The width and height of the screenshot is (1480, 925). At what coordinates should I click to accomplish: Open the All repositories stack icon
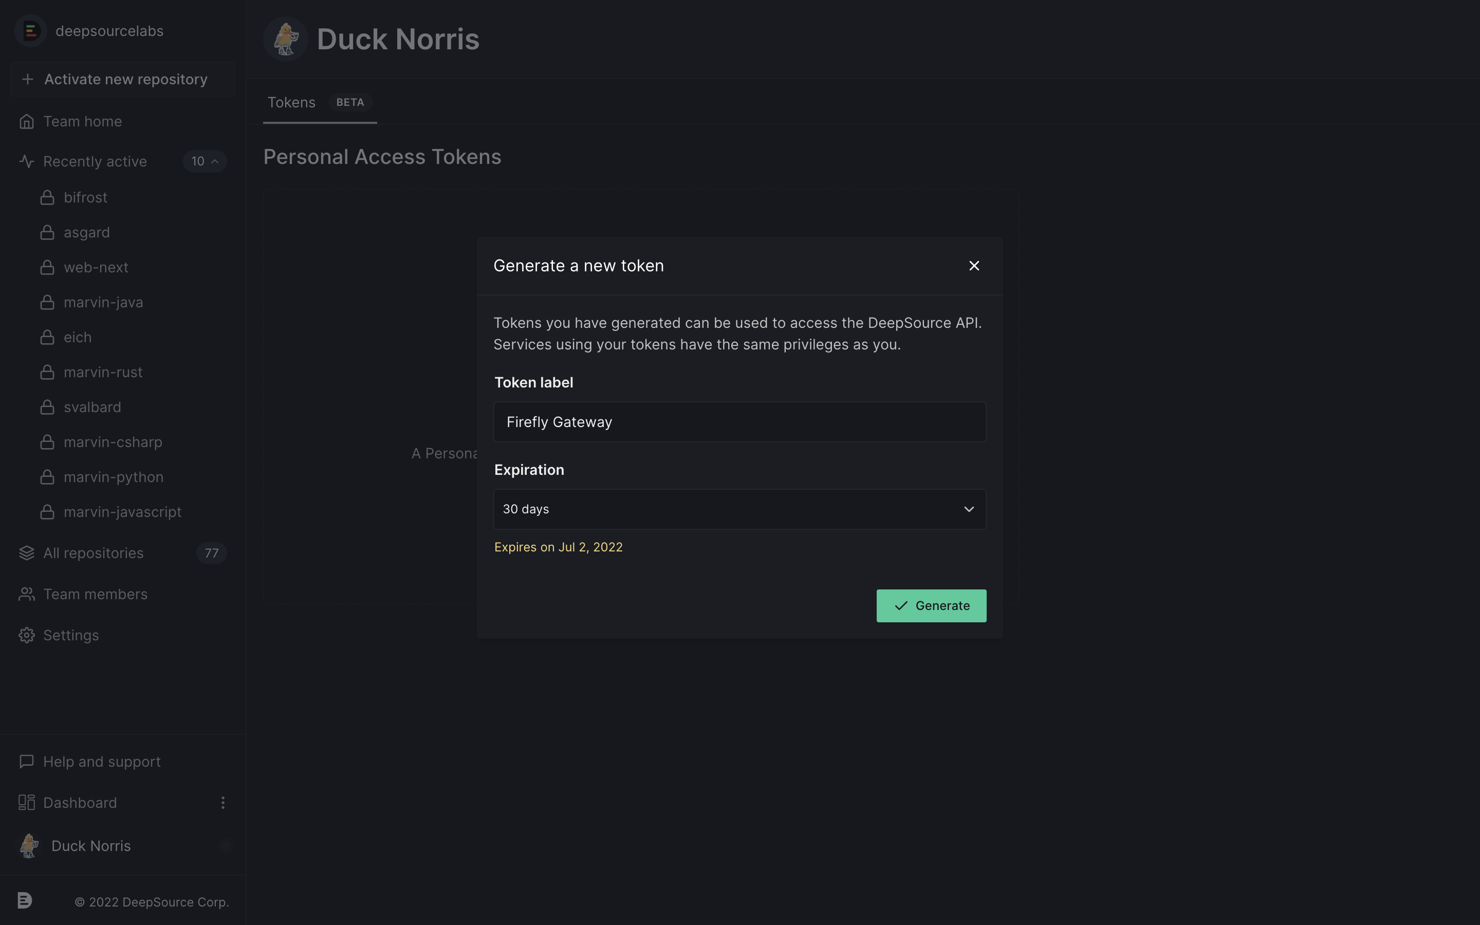point(26,552)
